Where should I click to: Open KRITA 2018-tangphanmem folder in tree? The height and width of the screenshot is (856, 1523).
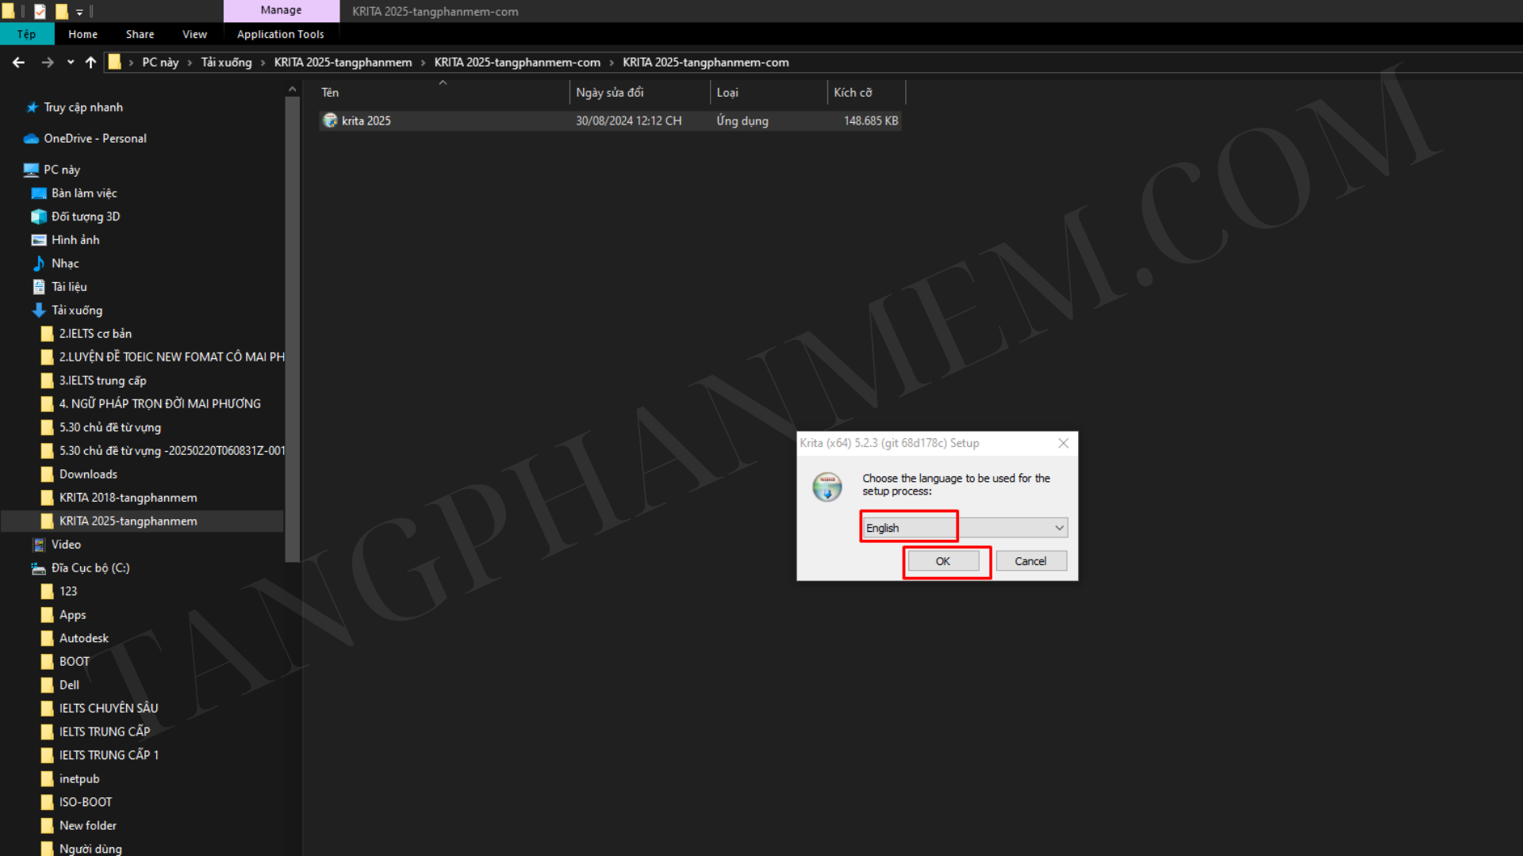pyautogui.click(x=128, y=498)
